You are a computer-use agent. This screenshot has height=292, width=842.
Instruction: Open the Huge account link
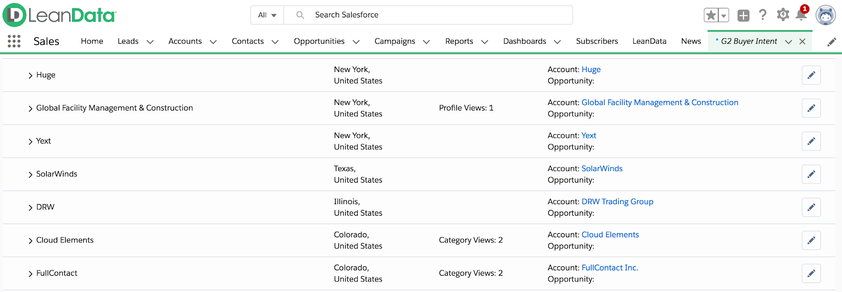[x=591, y=69]
